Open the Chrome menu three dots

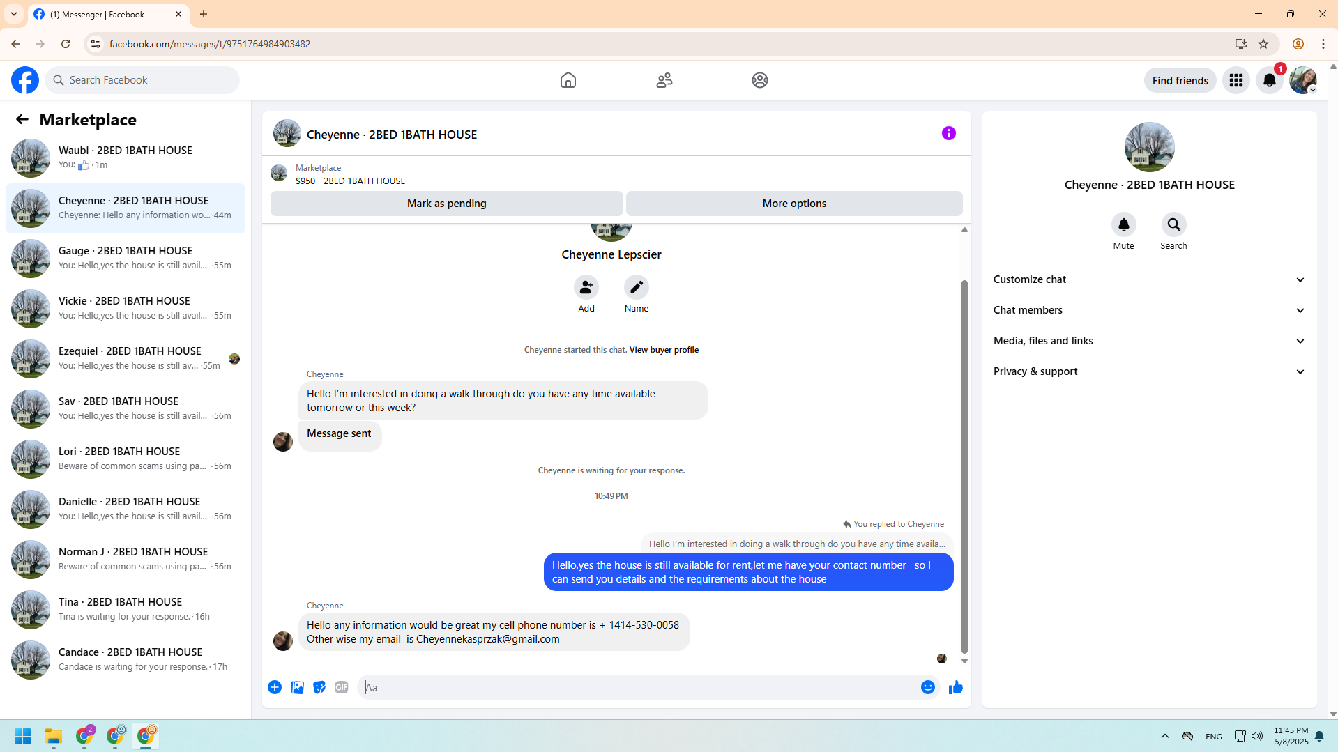[x=1323, y=44]
